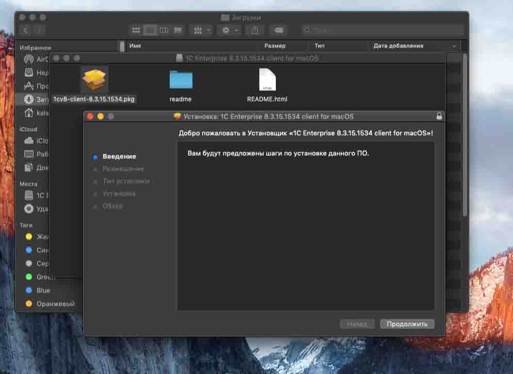Screen dimensions: 513x374
Task: Click the Назад button in installer
Action: click(x=357, y=324)
